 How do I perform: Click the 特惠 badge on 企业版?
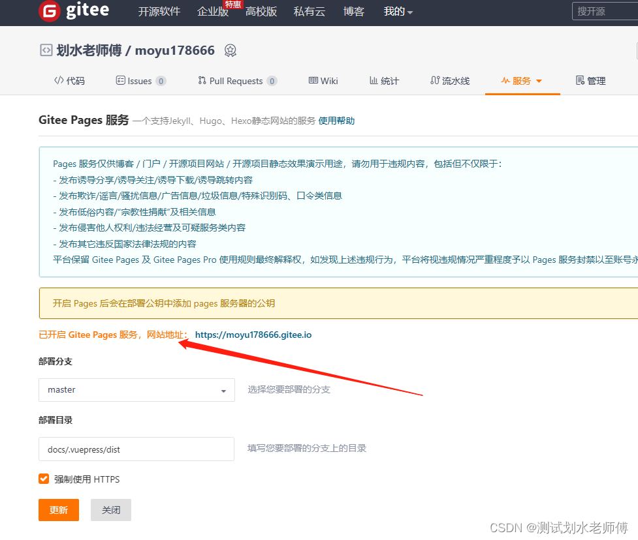pyautogui.click(x=233, y=5)
